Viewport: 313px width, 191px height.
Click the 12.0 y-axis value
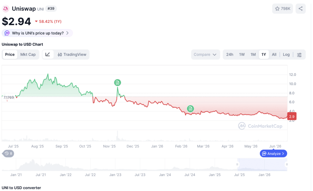tap(293, 75)
